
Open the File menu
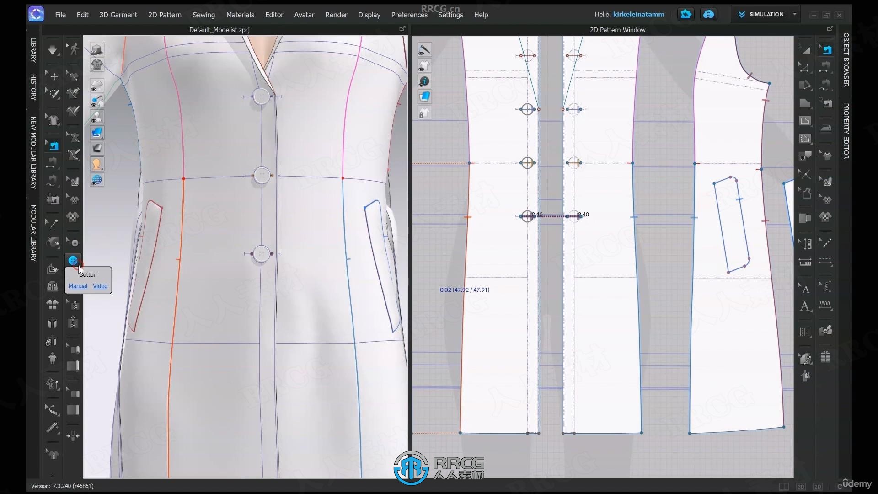tap(60, 15)
